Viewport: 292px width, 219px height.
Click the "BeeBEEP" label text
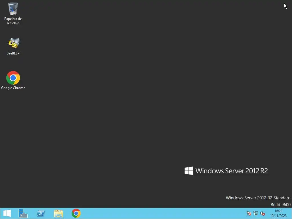(13, 53)
